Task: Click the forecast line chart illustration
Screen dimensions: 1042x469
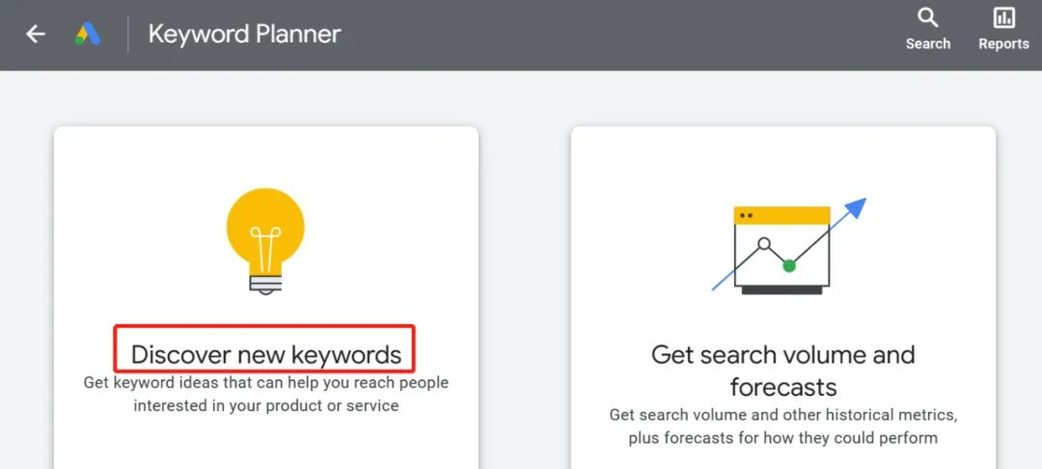Action: coord(782,247)
